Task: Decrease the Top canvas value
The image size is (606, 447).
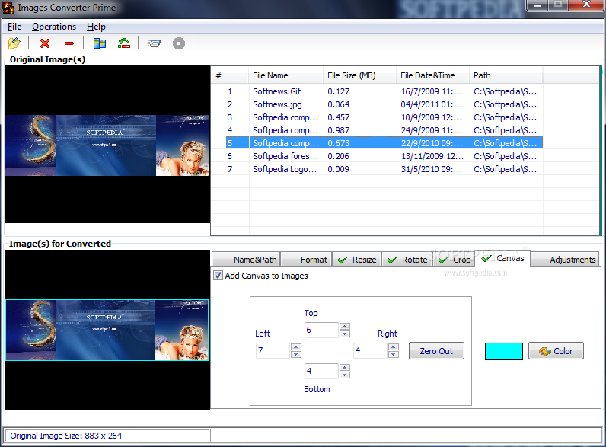Action: pyautogui.click(x=345, y=334)
